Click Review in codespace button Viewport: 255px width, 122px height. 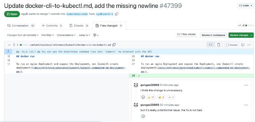(213, 35)
